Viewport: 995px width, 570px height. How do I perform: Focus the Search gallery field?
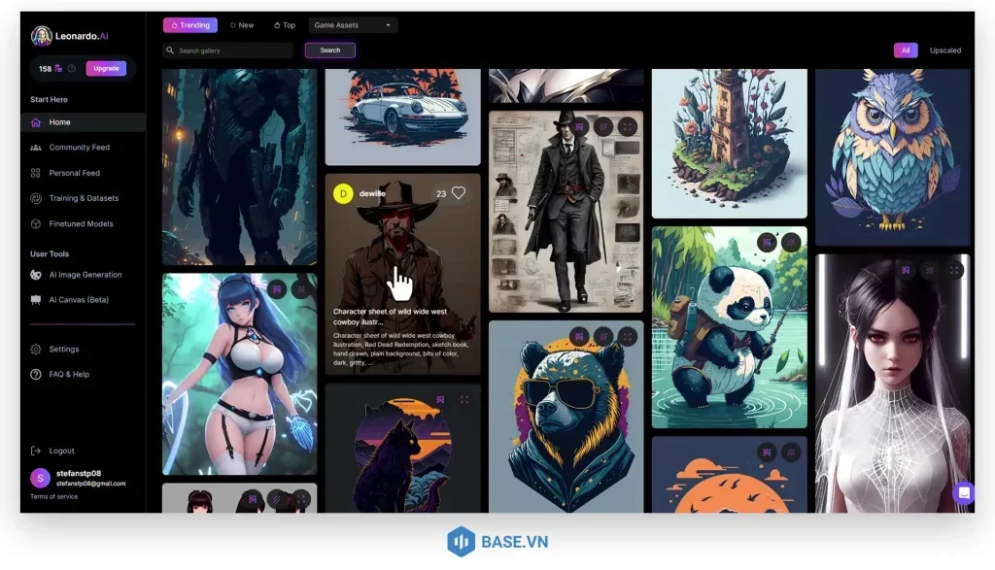[227, 50]
